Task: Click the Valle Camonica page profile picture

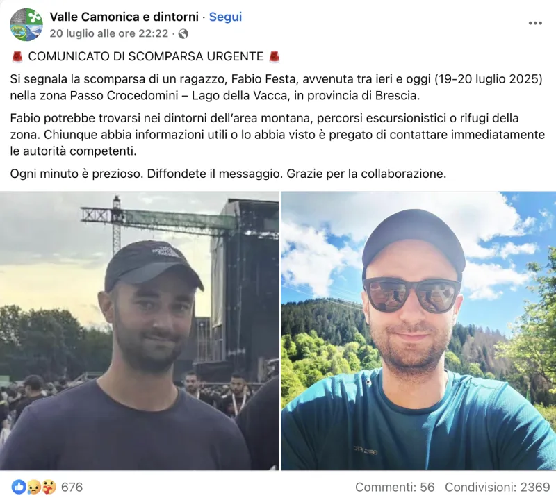Action: pos(26,25)
